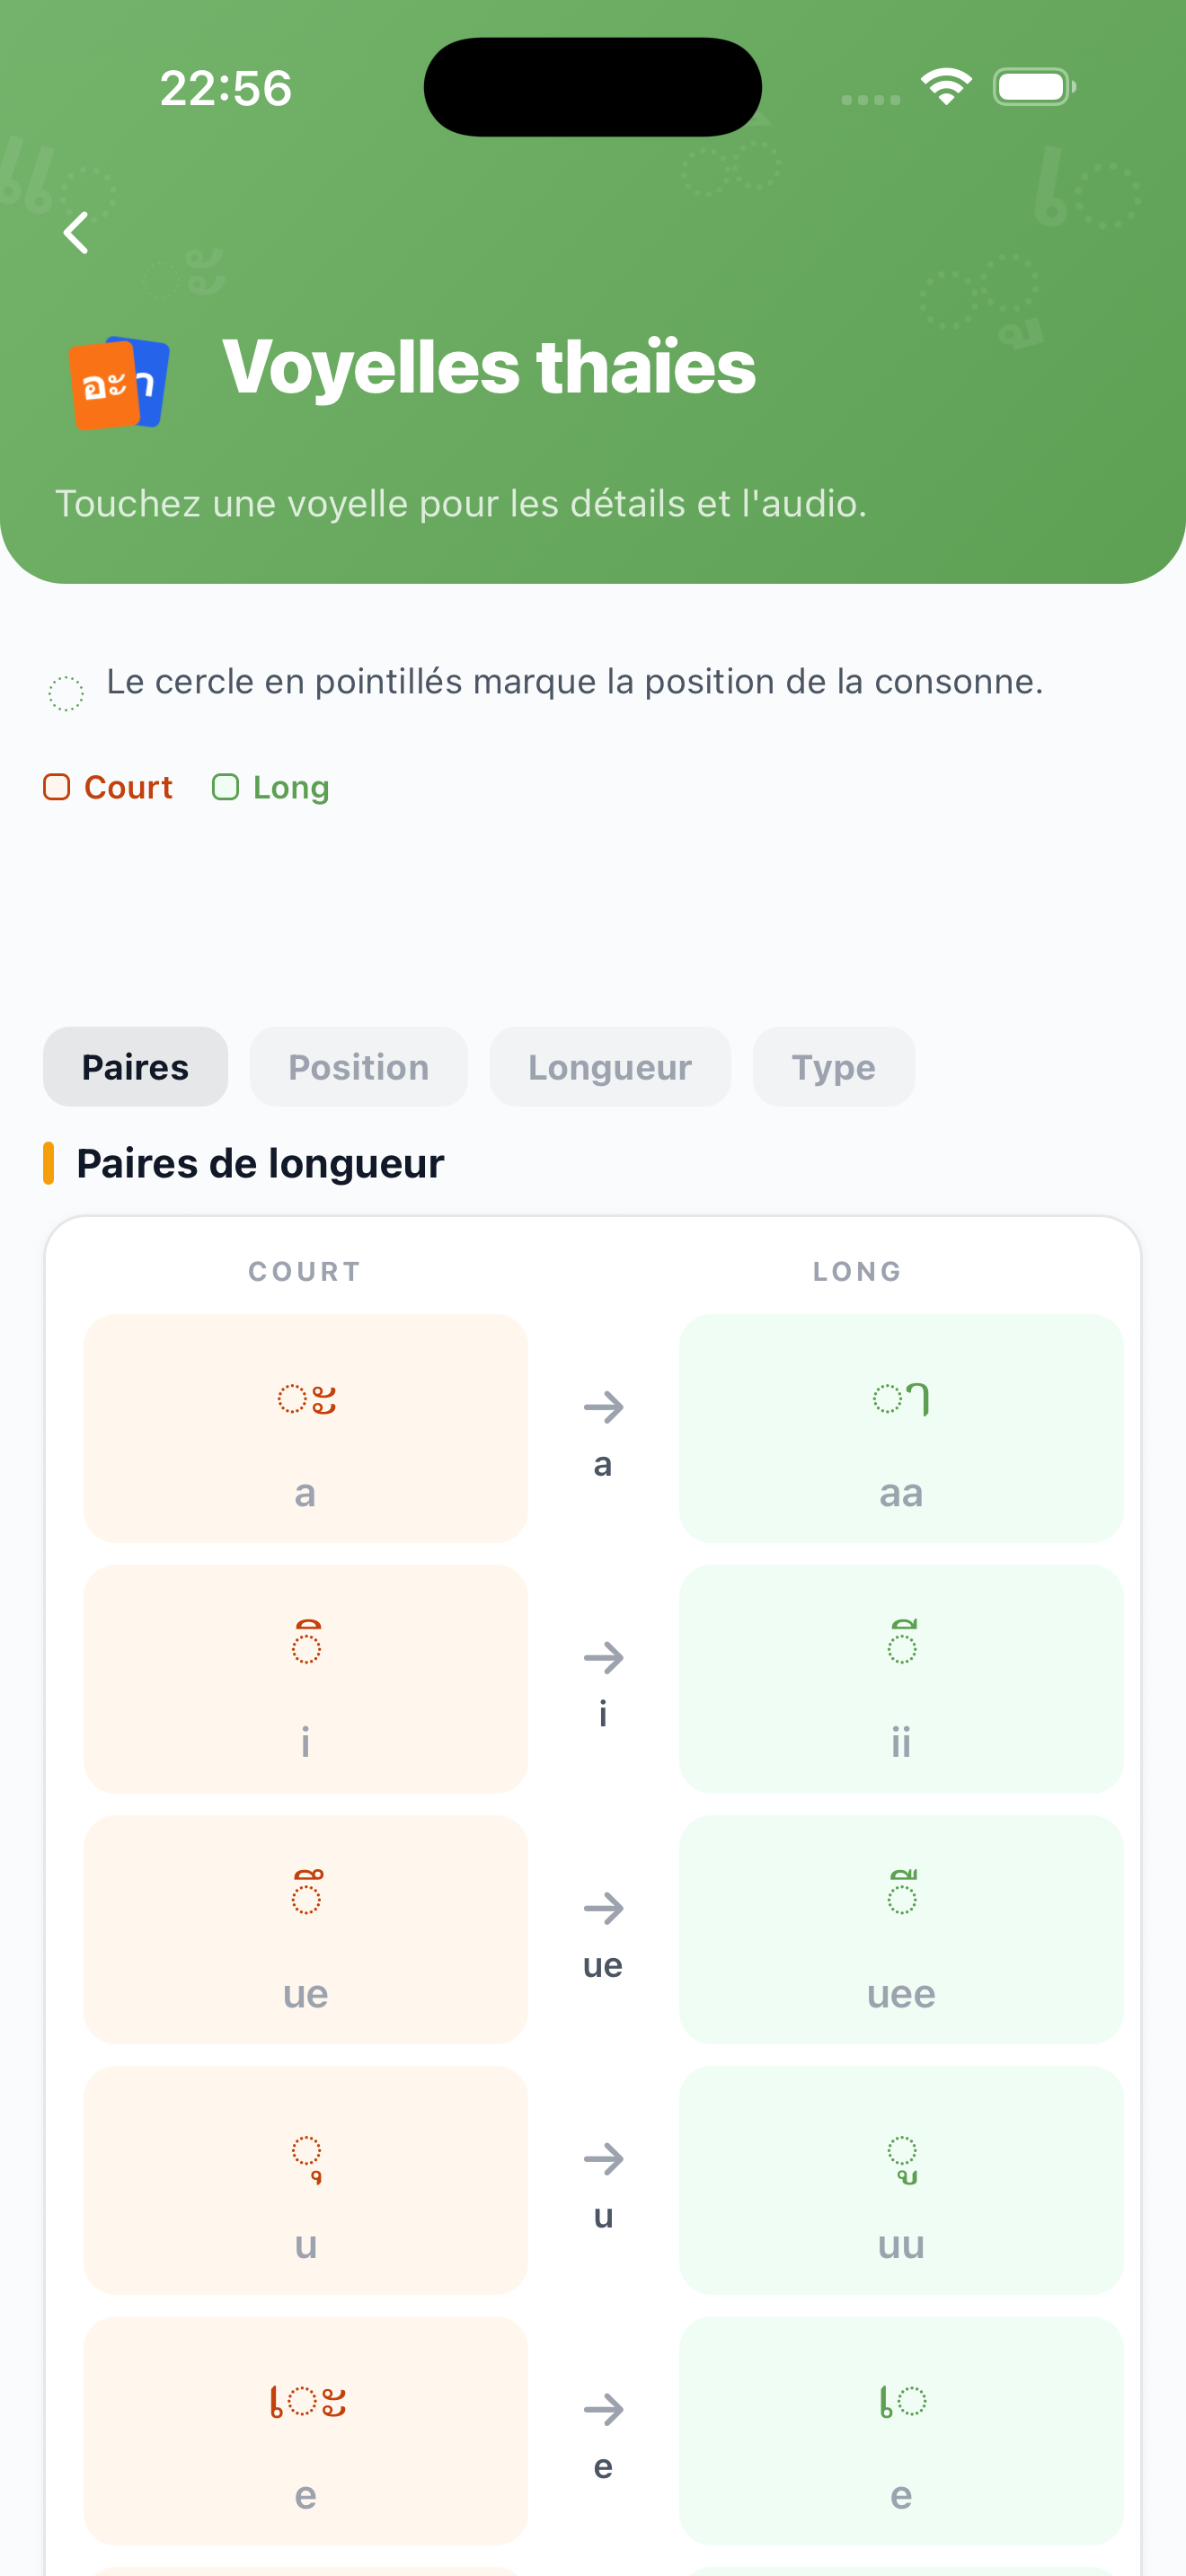The image size is (1186, 2576).
Task: Tap the arrow between u and uu
Action: click(603, 2158)
